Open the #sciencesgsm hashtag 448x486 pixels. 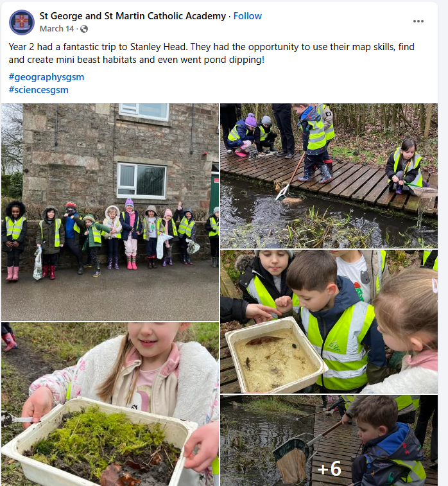(39, 90)
